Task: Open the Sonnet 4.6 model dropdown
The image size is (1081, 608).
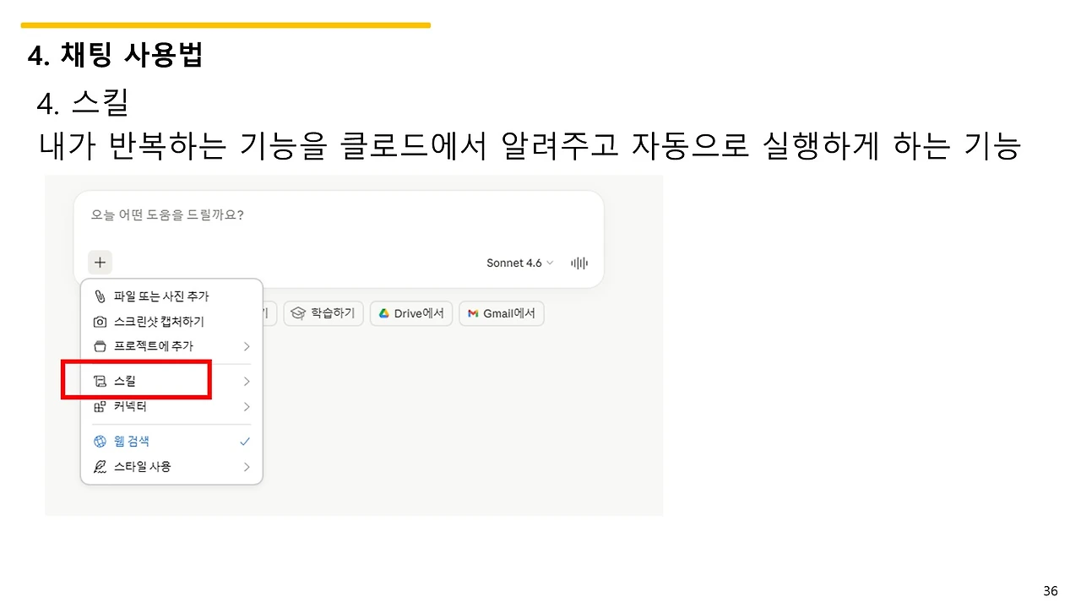Action: [519, 263]
